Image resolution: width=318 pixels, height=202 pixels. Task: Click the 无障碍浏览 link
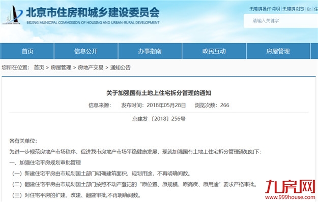tap(293, 9)
